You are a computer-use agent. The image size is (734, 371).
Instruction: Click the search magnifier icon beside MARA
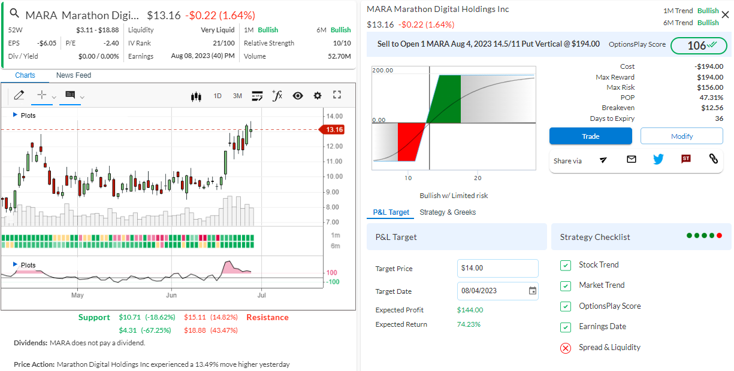[x=15, y=14]
